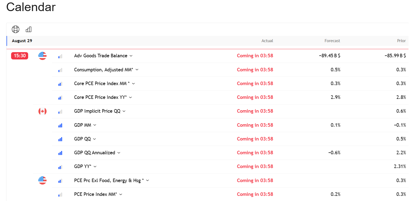Click importance indicator for Core PCE Price Index YY
The height and width of the screenshot is (201, 416).
click(60, 98)
